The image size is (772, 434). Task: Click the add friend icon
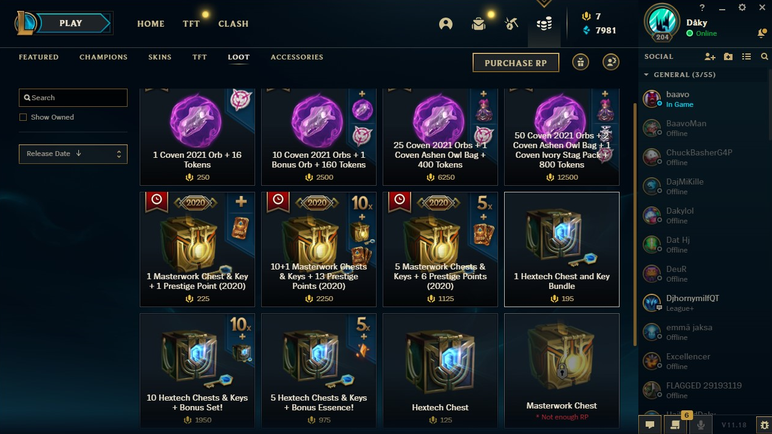click(x=710, y=56)
